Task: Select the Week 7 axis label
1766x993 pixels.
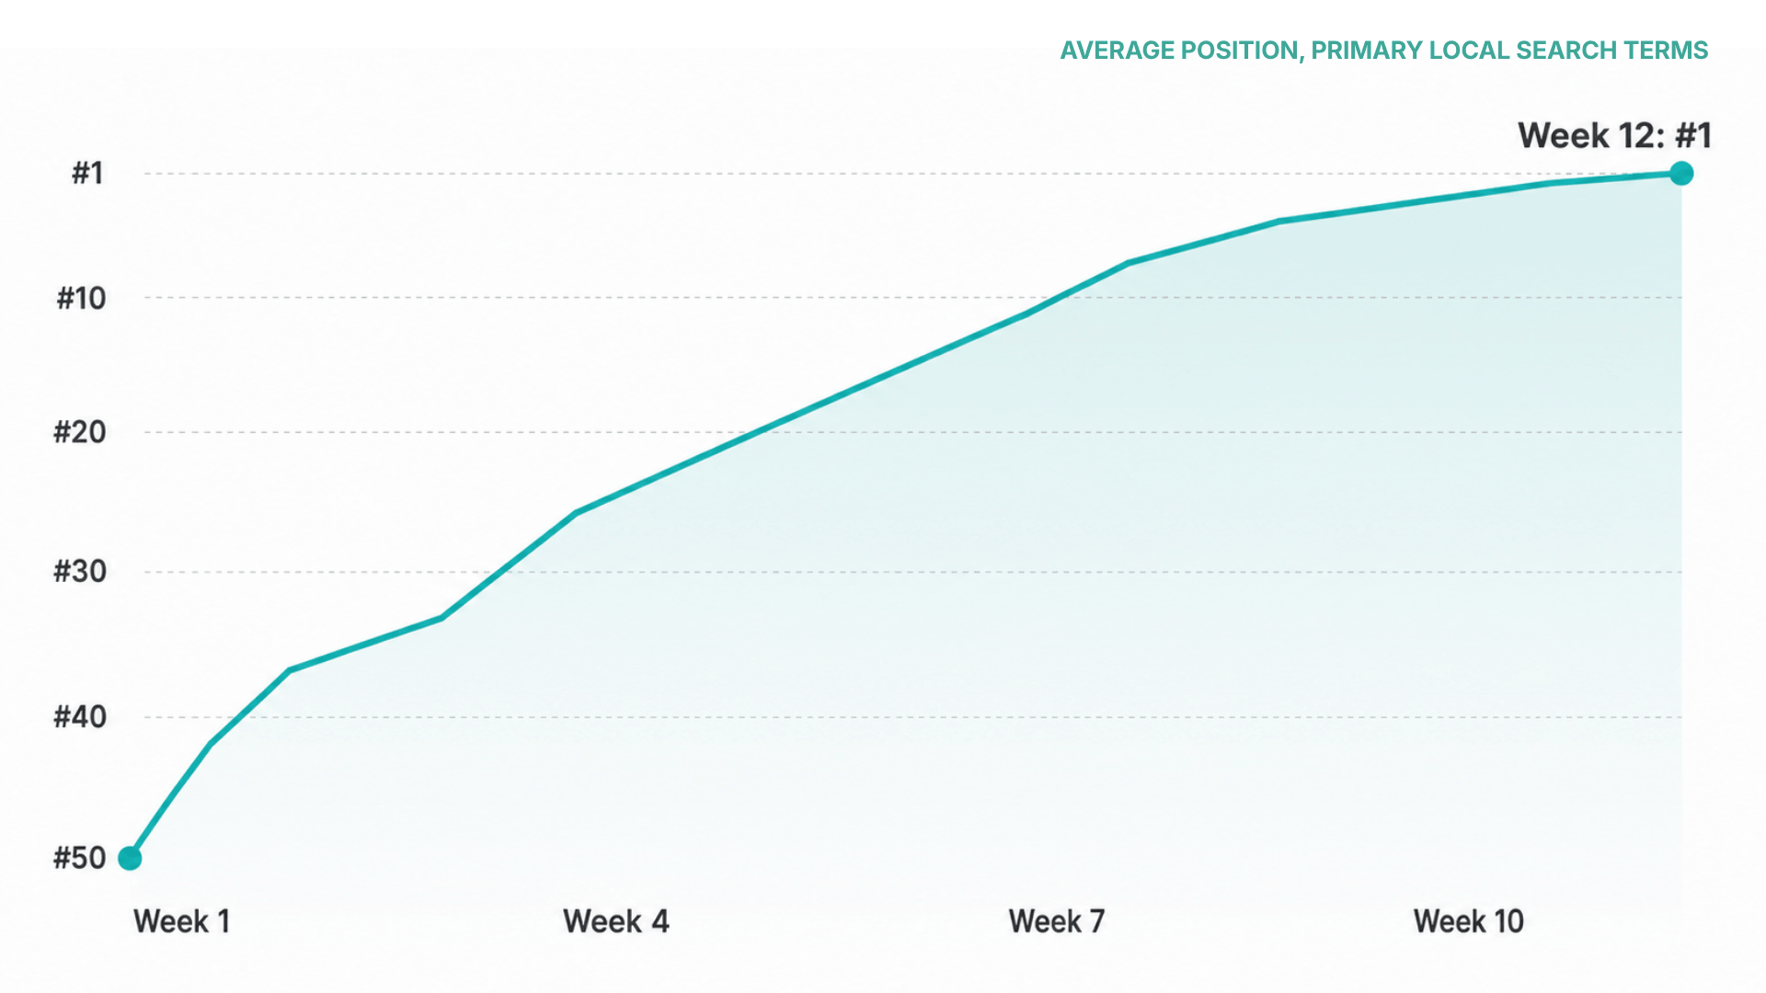Action: 1056,921
